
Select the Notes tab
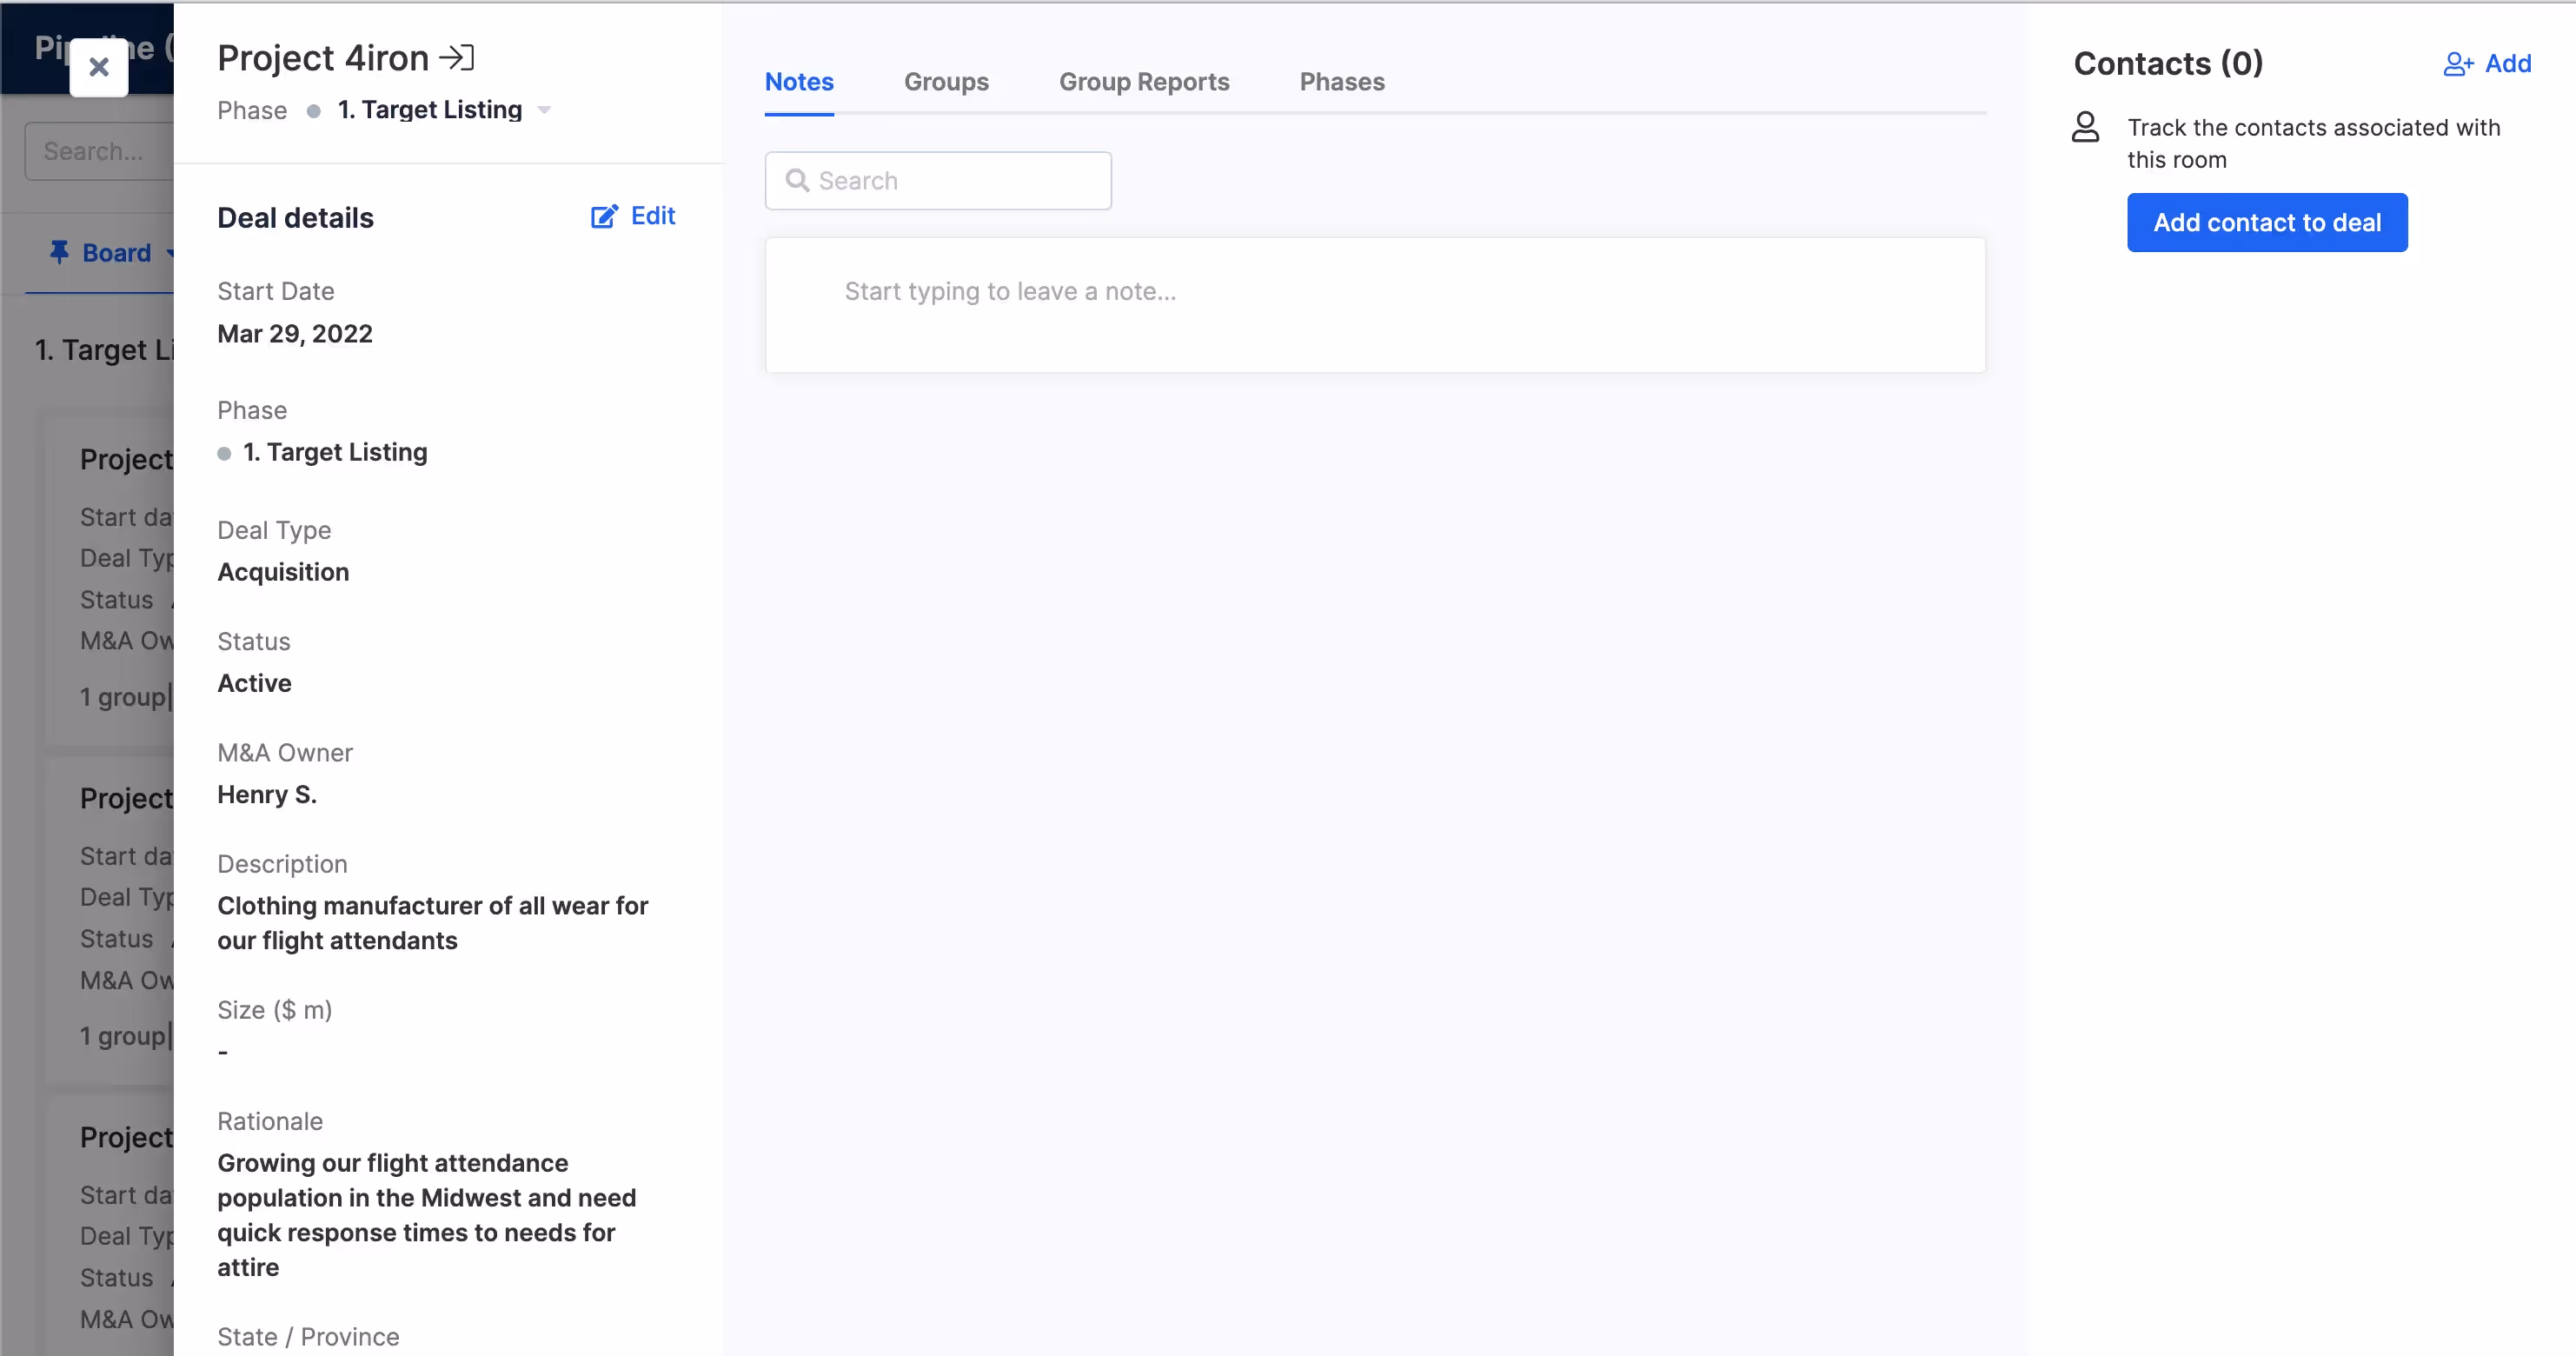[799, 82]
